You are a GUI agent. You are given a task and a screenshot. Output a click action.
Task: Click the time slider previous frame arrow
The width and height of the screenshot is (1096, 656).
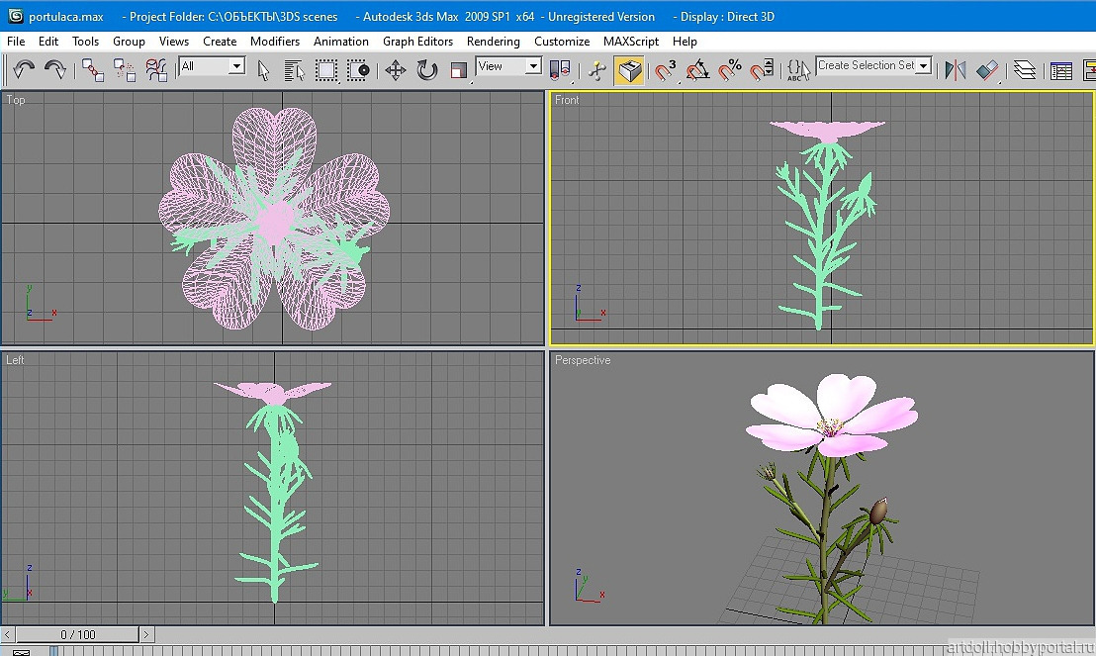coord(9,634)
